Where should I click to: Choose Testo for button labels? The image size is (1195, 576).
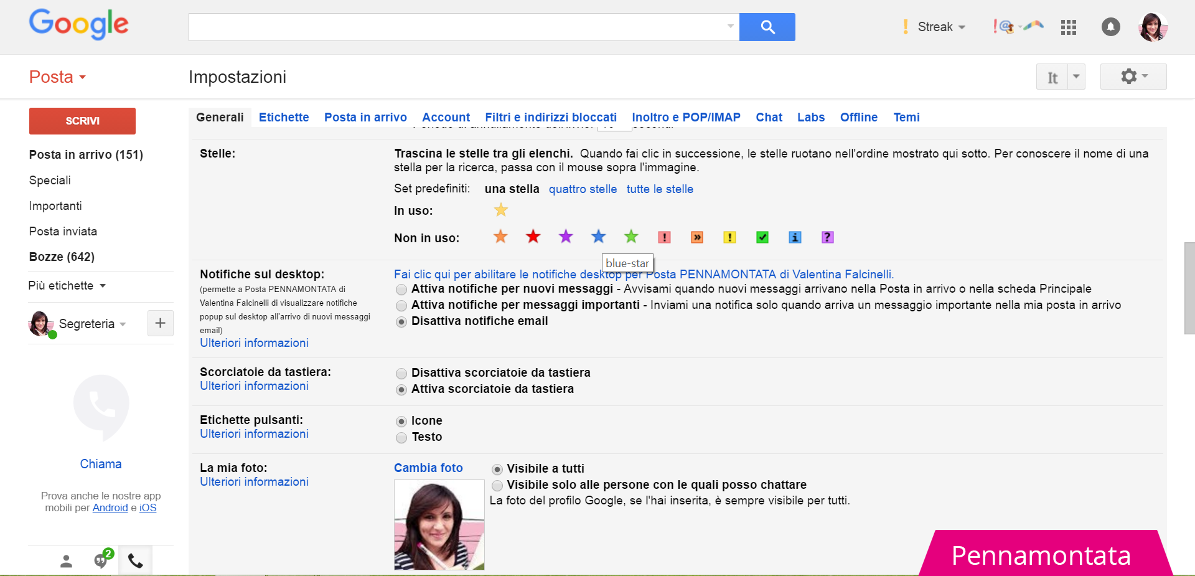click(401, 438)
